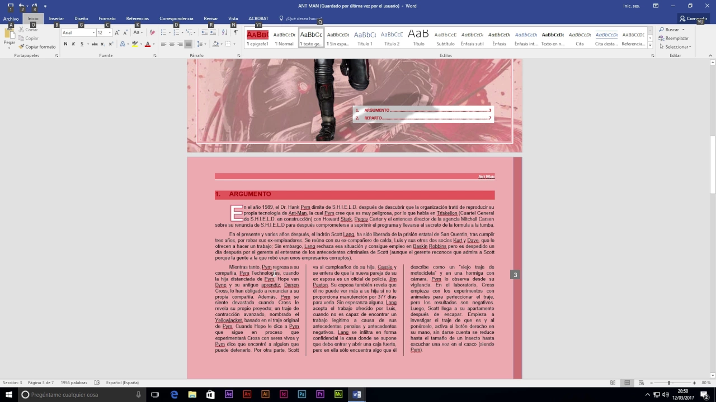Expand the styles gallery
This screenshot has width=716, height=402.
(650, 45)
